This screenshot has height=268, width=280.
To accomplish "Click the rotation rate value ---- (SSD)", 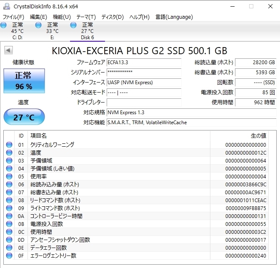I will (256, 83).
